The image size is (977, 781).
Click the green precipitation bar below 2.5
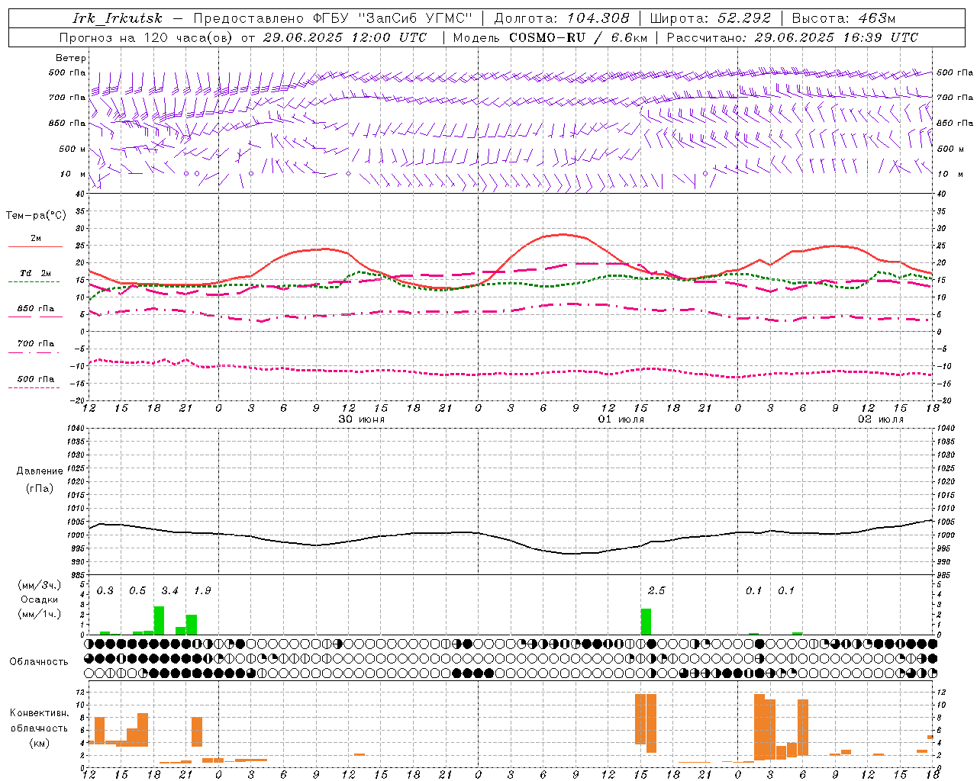[646, 622]
